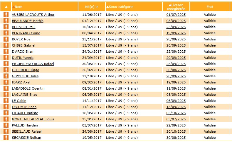Open MONTEAU FAUVEAU Louis's name link

pos(33,119)
